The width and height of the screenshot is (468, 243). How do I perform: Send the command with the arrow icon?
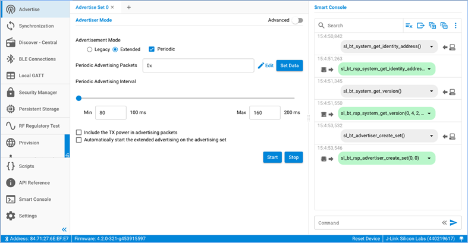(x=454, y=223)
